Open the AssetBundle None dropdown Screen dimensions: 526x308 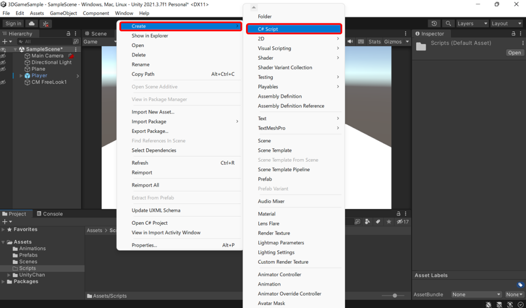click(476, 295)
